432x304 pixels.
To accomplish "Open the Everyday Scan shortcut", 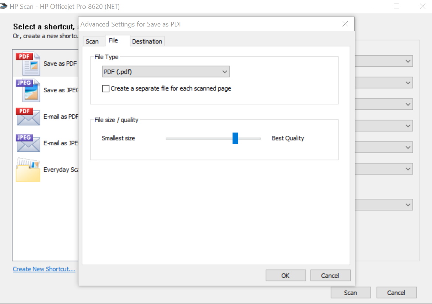I will [x=28, y=169].
